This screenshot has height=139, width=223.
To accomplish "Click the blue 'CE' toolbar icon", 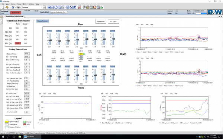I will [x=52, y=7].
